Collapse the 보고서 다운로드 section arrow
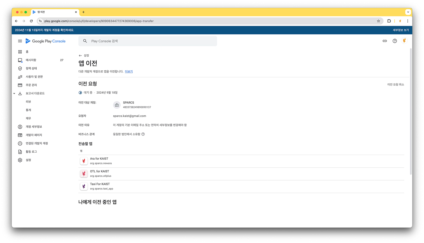424x243 pixels. point(14,94)
